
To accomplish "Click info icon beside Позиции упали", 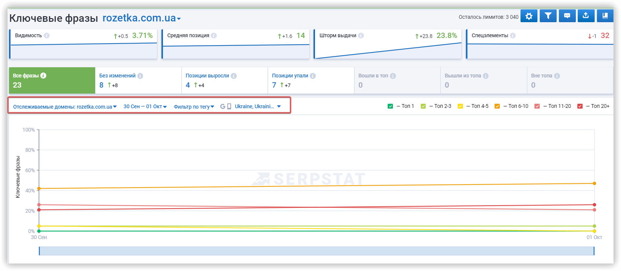I will (313, 76).
